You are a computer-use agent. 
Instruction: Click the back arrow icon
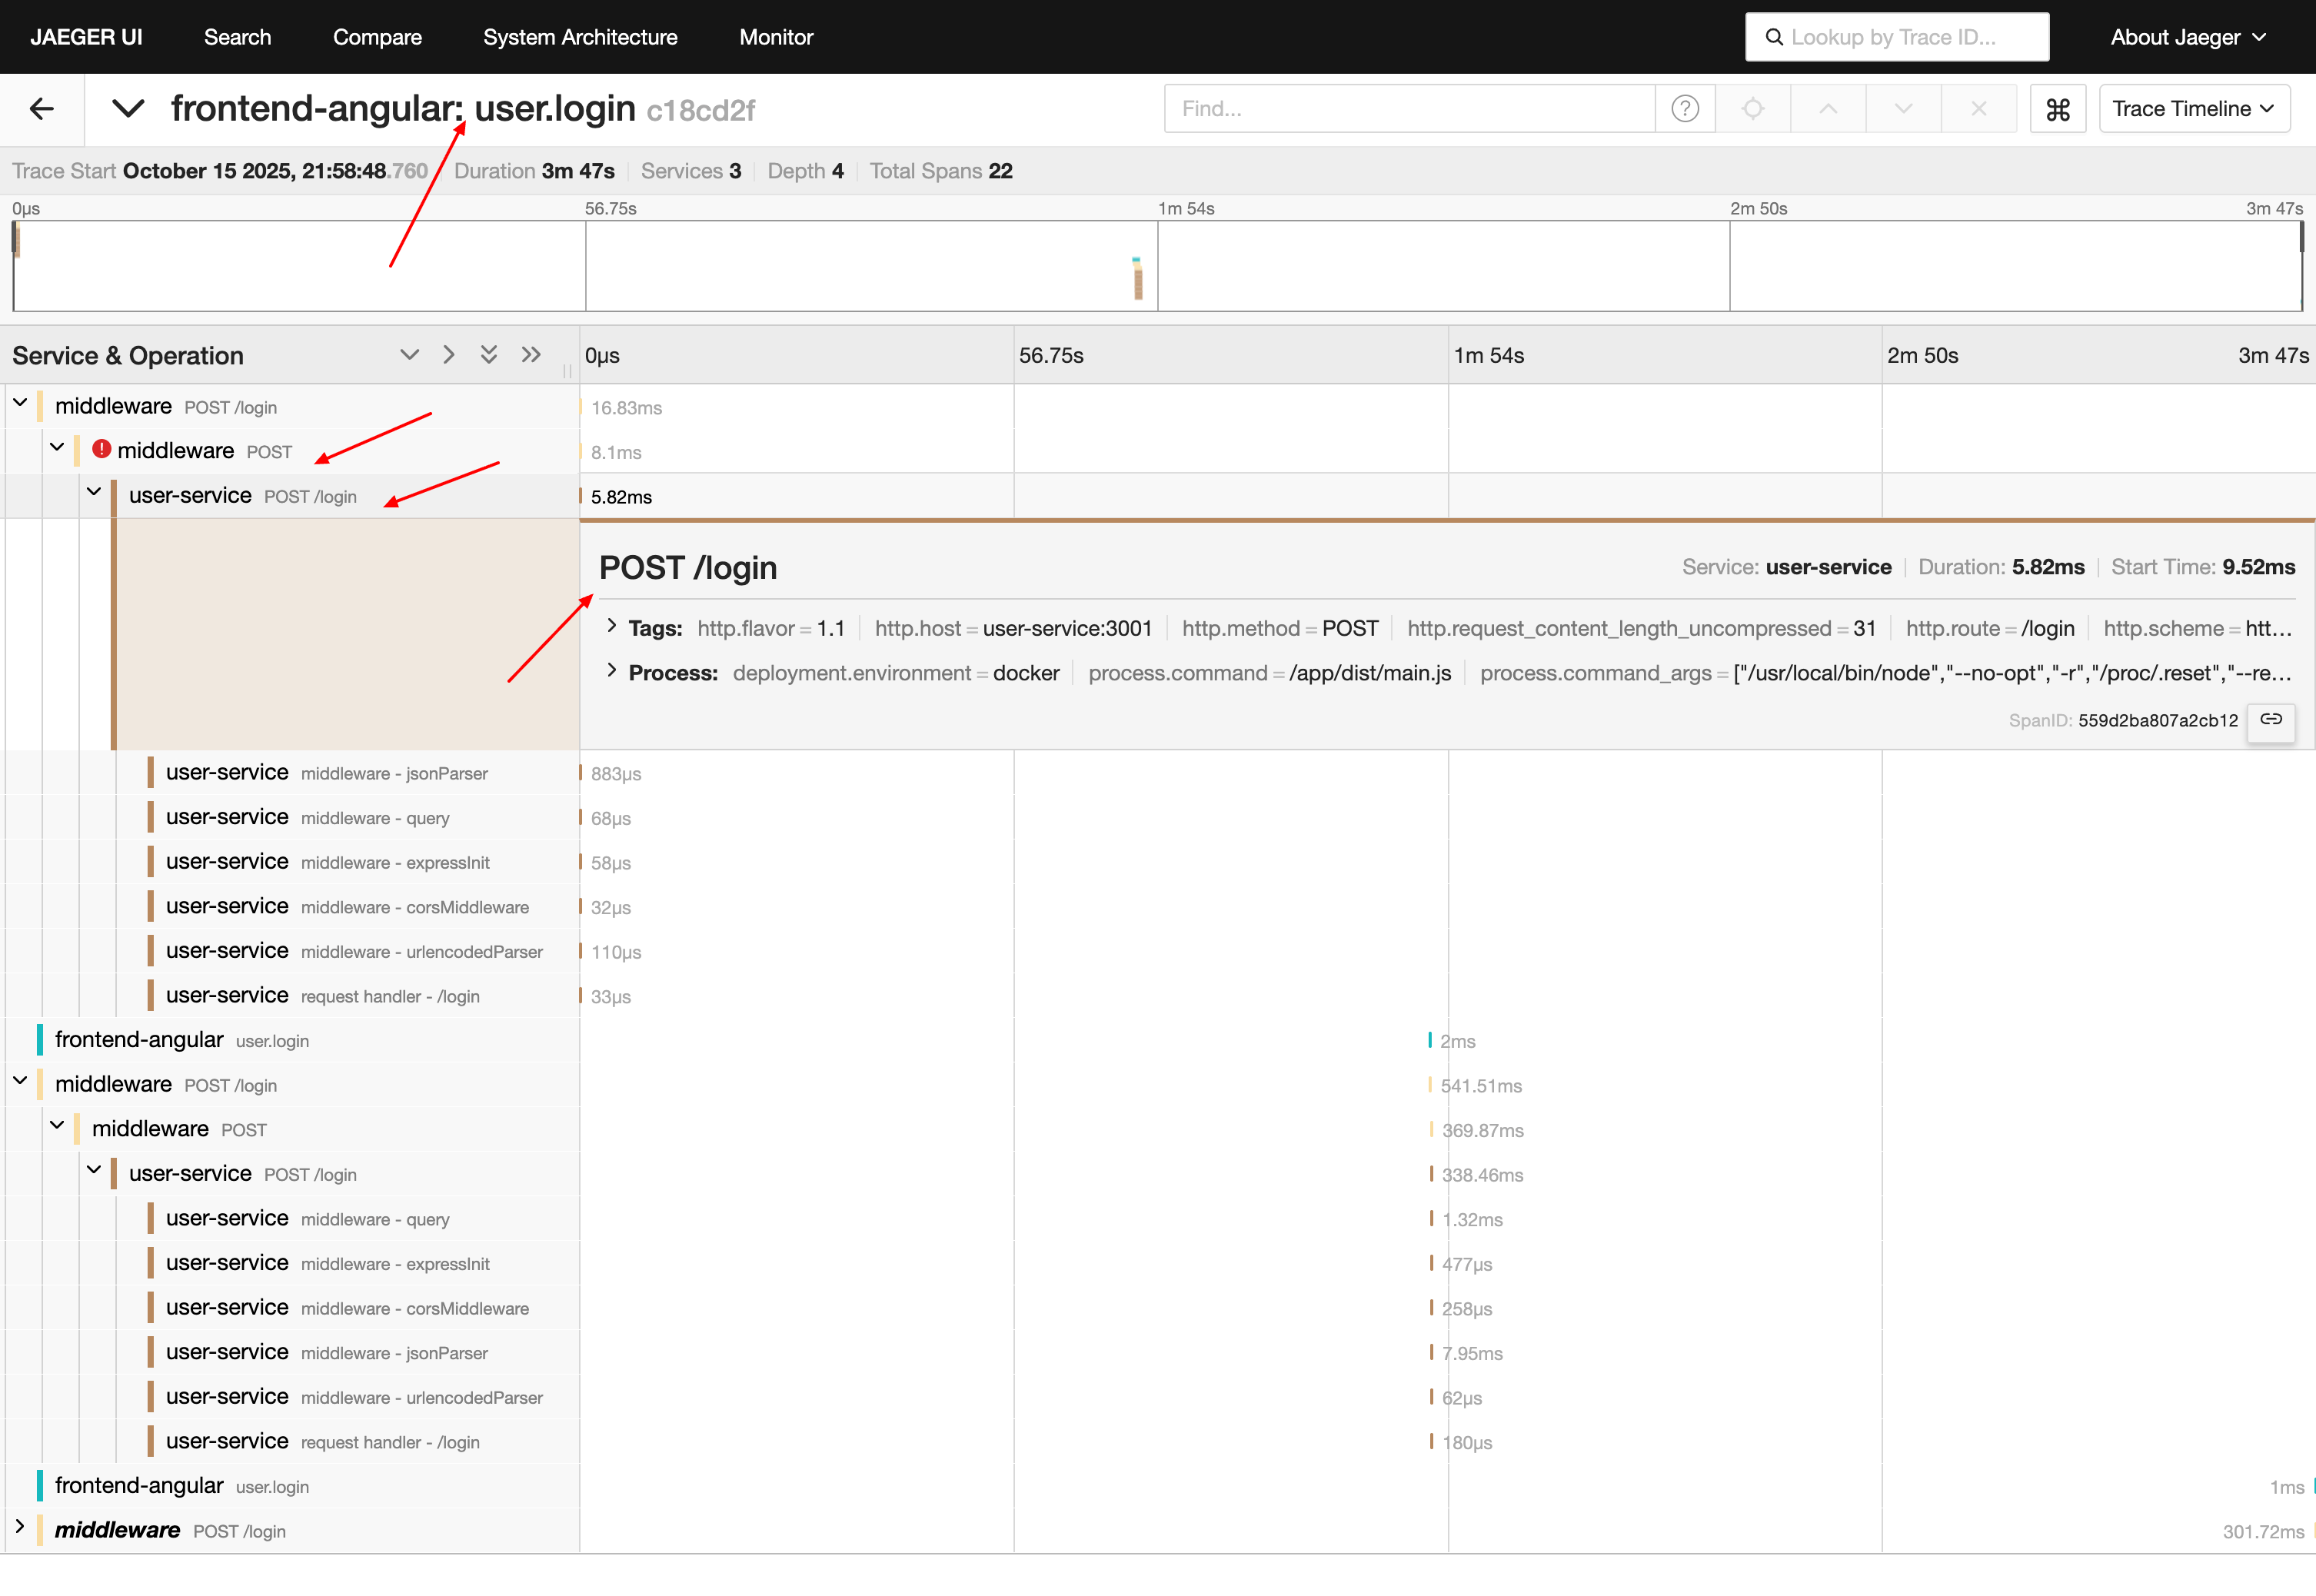42,108
